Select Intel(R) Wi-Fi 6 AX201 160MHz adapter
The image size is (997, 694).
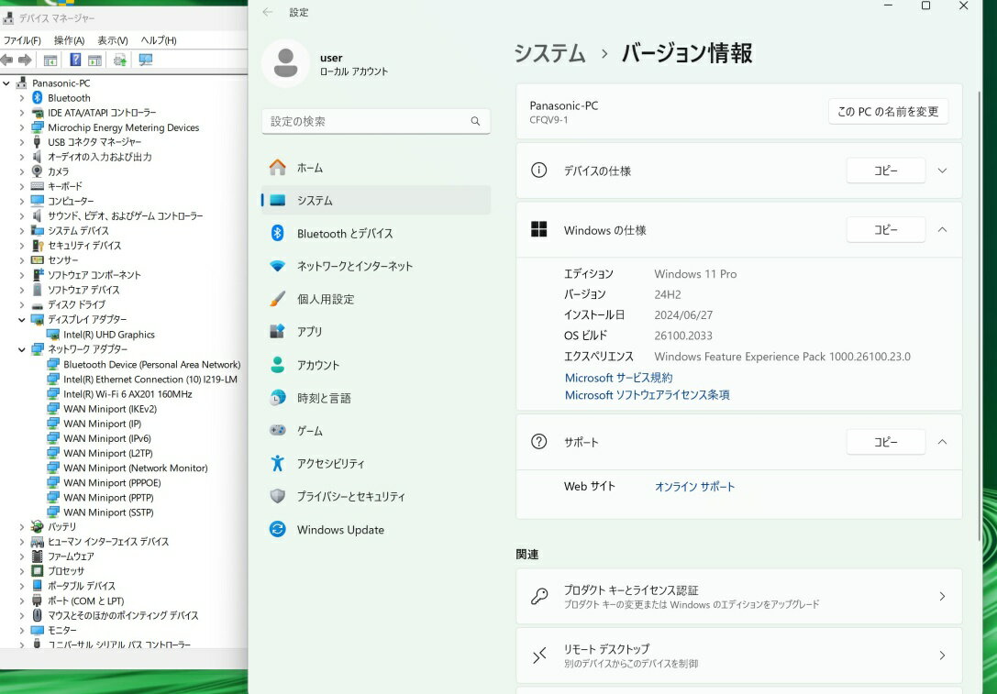pyautogui.click(x=127, y=394)
